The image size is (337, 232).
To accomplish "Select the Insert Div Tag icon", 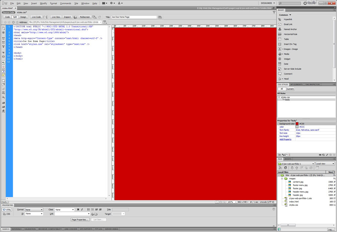I will [x=280, y=44].
